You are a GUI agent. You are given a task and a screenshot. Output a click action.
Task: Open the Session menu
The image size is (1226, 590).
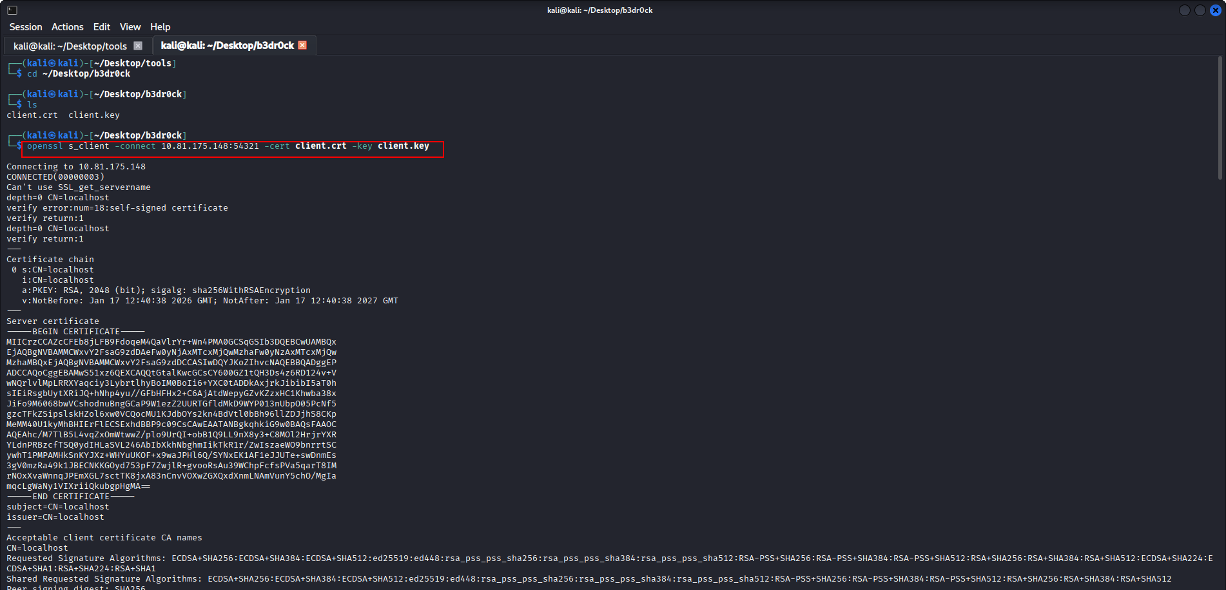click(x=26, y=27)
